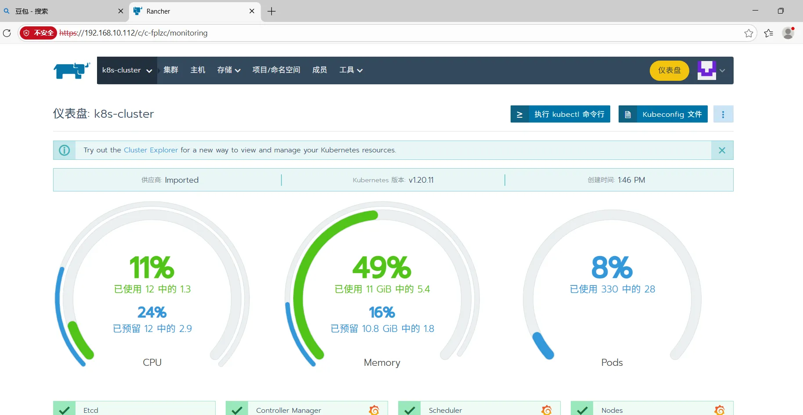Click the info icon in the banner
Viewport: 803px width, 415px height.
pyautogui.click(x=65, y=150)
